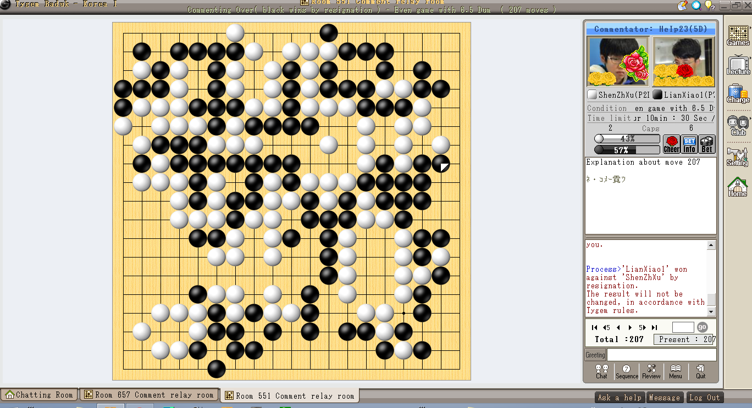Click the Greeting button
Viewport: 752px width, 408px height.
[595, 355]
